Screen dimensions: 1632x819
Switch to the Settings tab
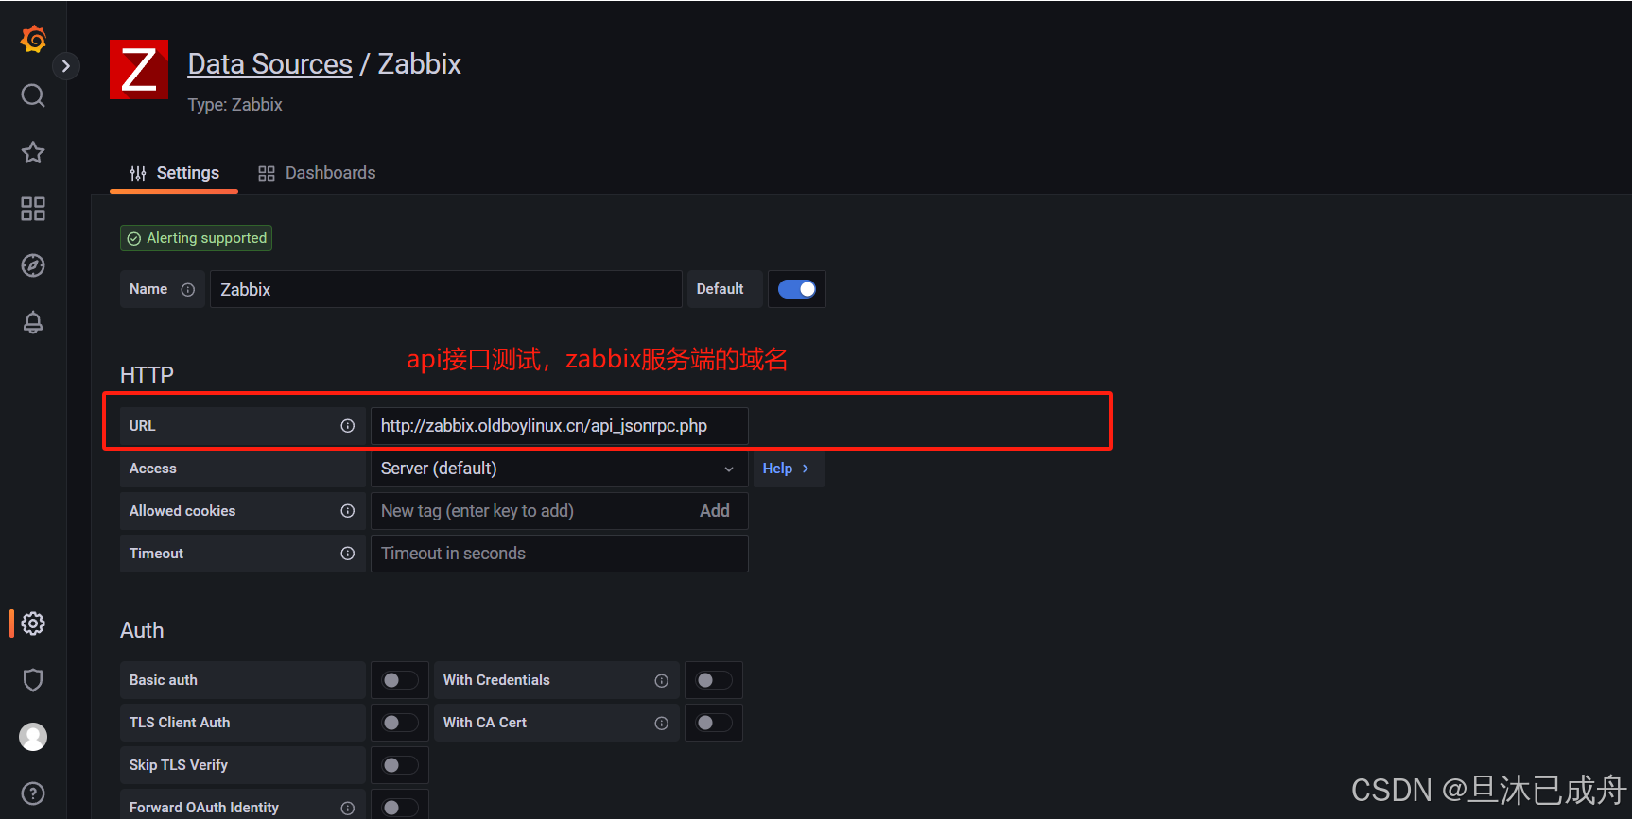(x=174, y=173)
